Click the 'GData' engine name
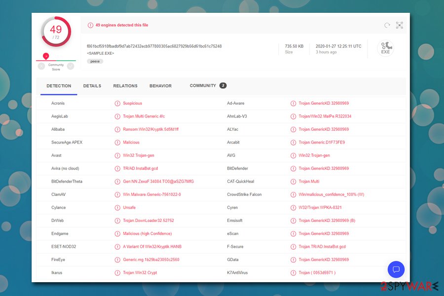This screenshot has height=296, width=444. [x=233, y=259]
